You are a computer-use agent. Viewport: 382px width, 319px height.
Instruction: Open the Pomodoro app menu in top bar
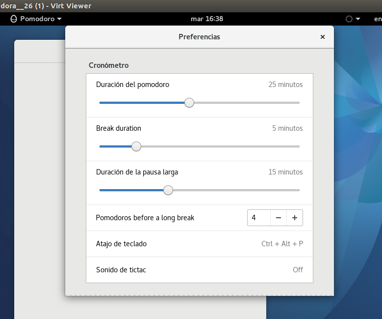point(36,19)
